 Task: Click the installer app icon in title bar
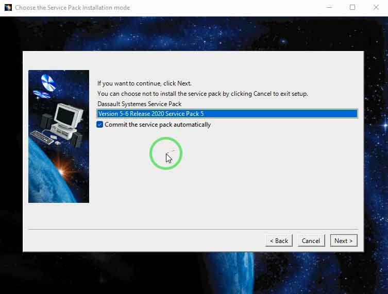pos(8,8)
